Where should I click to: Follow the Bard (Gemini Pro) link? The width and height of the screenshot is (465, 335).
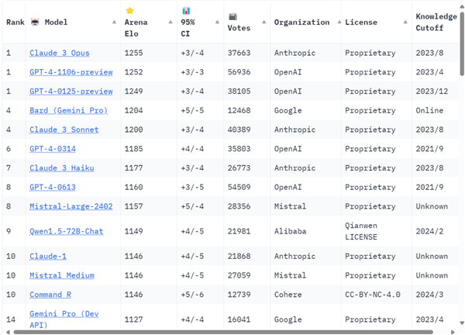(x=68, y=111)
